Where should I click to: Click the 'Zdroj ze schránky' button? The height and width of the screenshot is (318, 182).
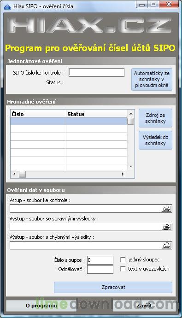coord(155,118)
